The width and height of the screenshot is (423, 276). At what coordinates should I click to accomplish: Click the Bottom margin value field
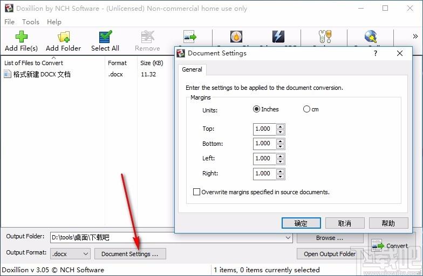coord(264,143)
